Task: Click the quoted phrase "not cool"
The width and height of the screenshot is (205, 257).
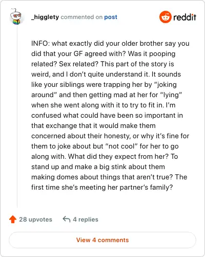Action: (121, 146)
